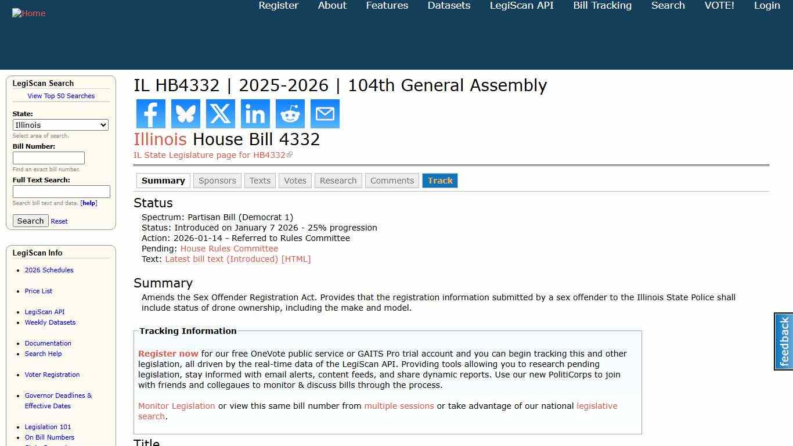Open View Top 50 Searches
Screen dimensions: 793x446
[x=61, y=96]
